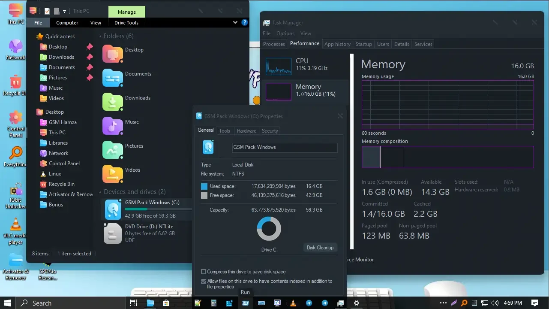Collapse the Folders (6) section
Screen dimensions: 549x309
point(99,36)
